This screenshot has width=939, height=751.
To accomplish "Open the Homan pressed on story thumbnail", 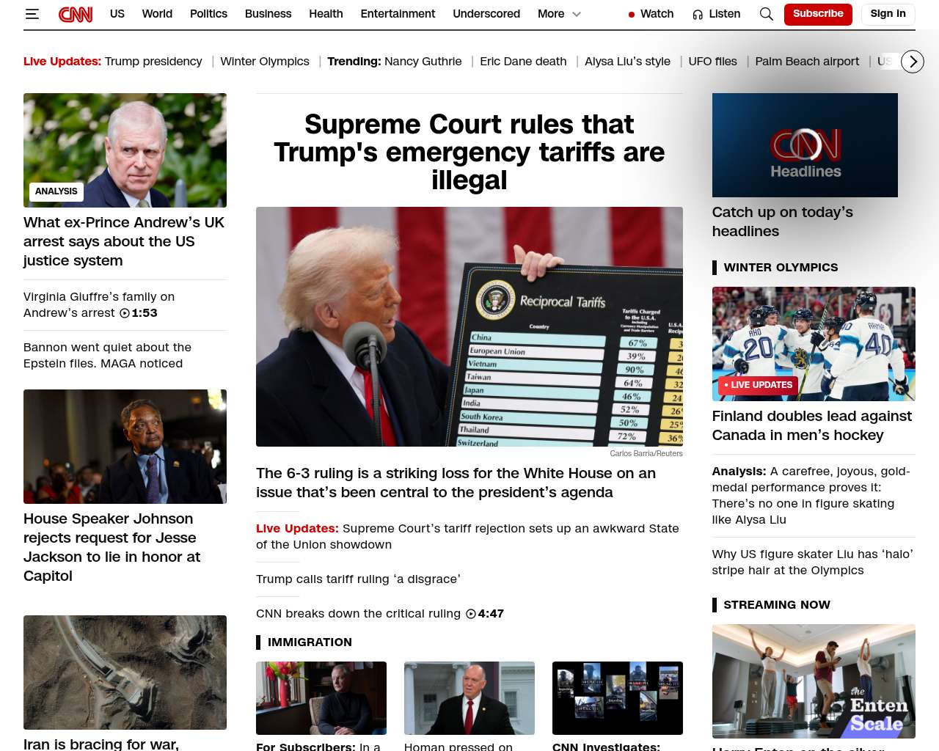I will [469, 698].
